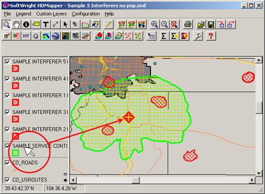Click SAMPLE INTERFERER 3 red hatch swatch
Image resolution: width=265 pixels, height=194 pixels.
point(15,119)
